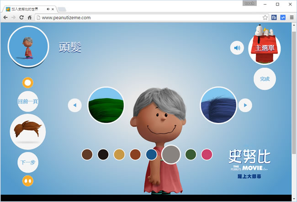297x202 pixels.
Task: Open the browser home page icon
Action: click(x=30, y=17)
